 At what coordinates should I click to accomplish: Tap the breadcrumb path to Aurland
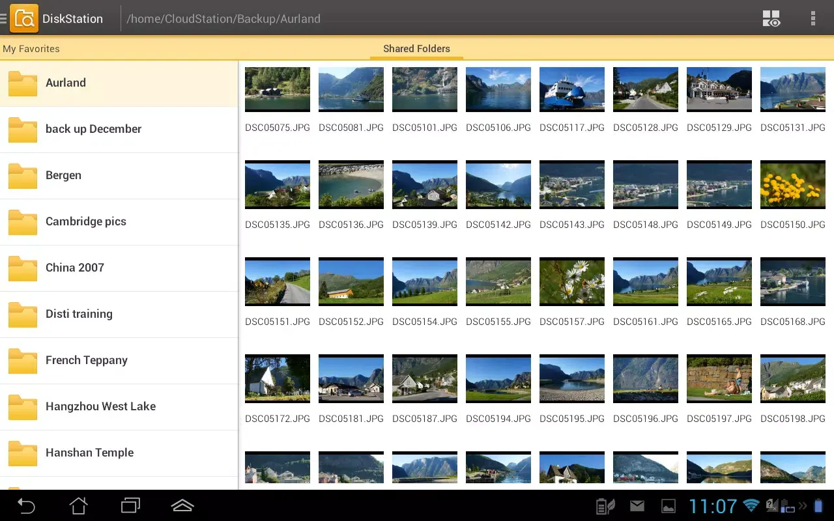pyautogui.click(x=224, y=18)
